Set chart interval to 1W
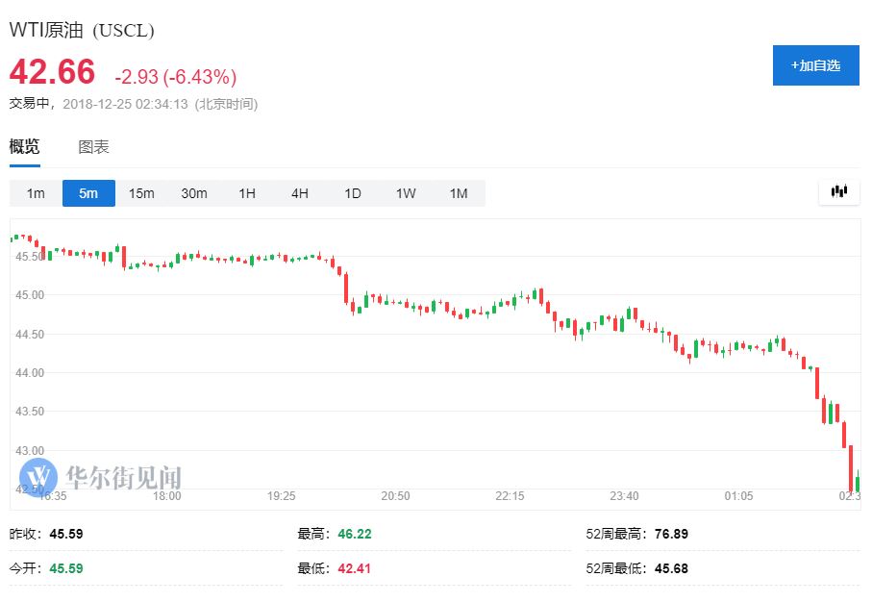The height and width of the screenshot is (602, 872). 406,193
